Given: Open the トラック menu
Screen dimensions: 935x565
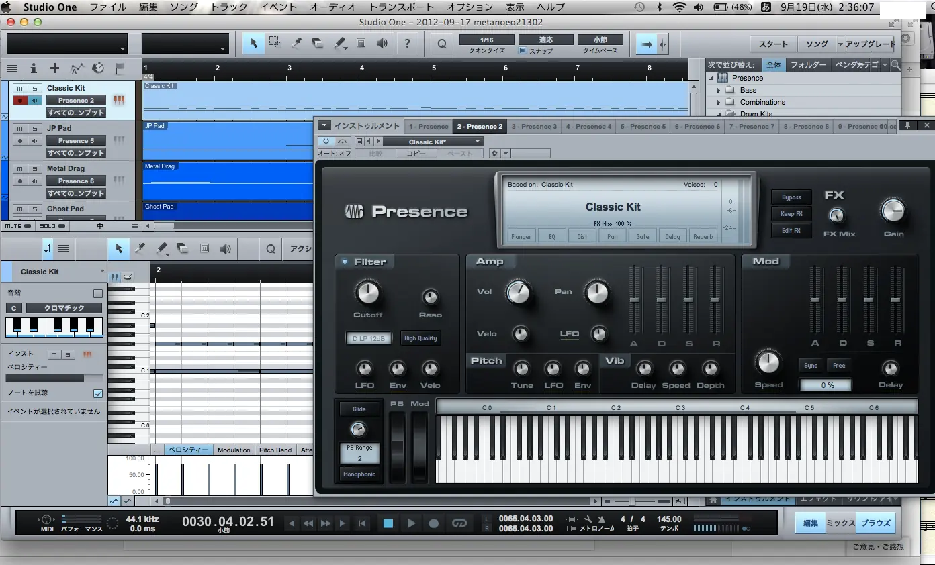Looking at the screenshot, I should tap(228, 7).
